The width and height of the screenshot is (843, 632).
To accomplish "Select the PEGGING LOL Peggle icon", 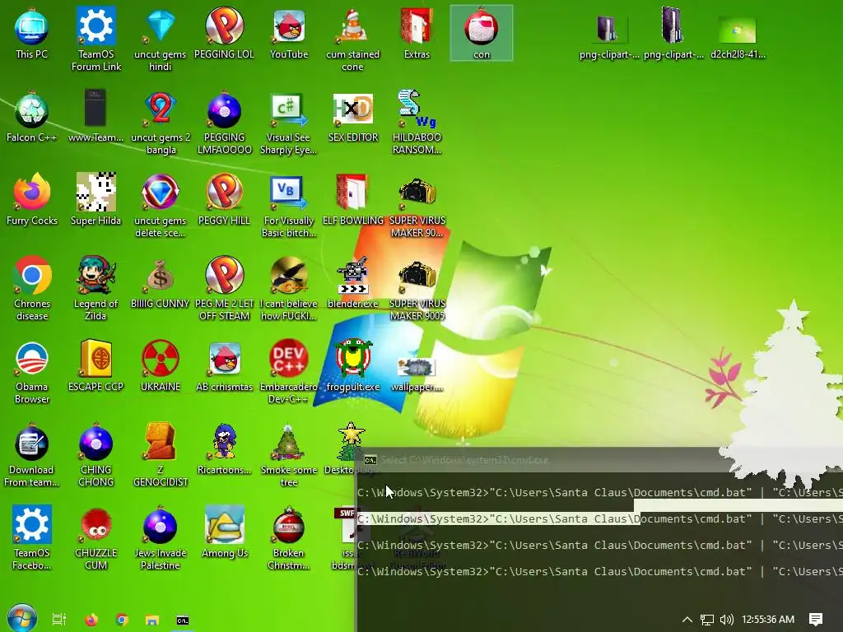I will click(224, 26).
